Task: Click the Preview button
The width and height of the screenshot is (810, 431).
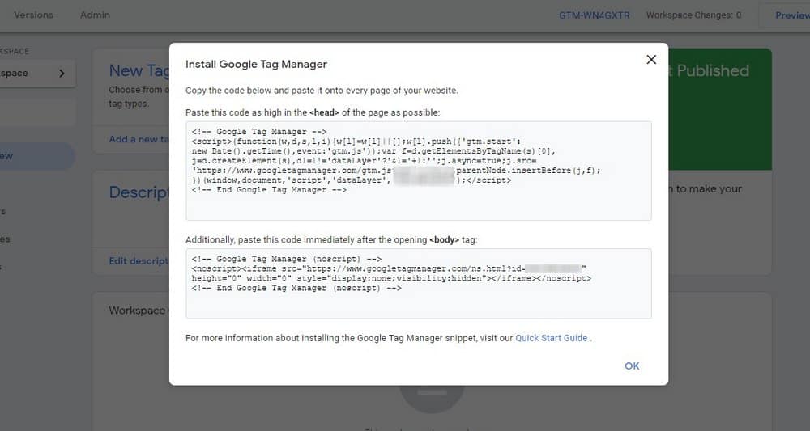Action: click(791, 15)
